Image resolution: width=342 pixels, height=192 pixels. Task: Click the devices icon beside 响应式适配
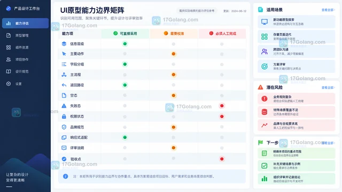tap(64, 138)
